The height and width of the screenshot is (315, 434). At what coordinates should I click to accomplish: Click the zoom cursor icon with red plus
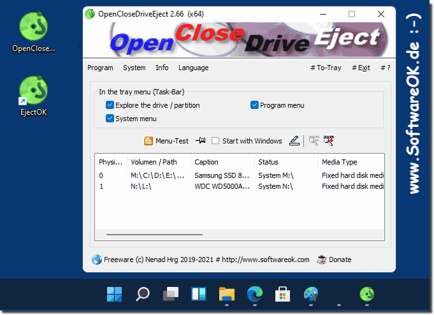(329, 141)
